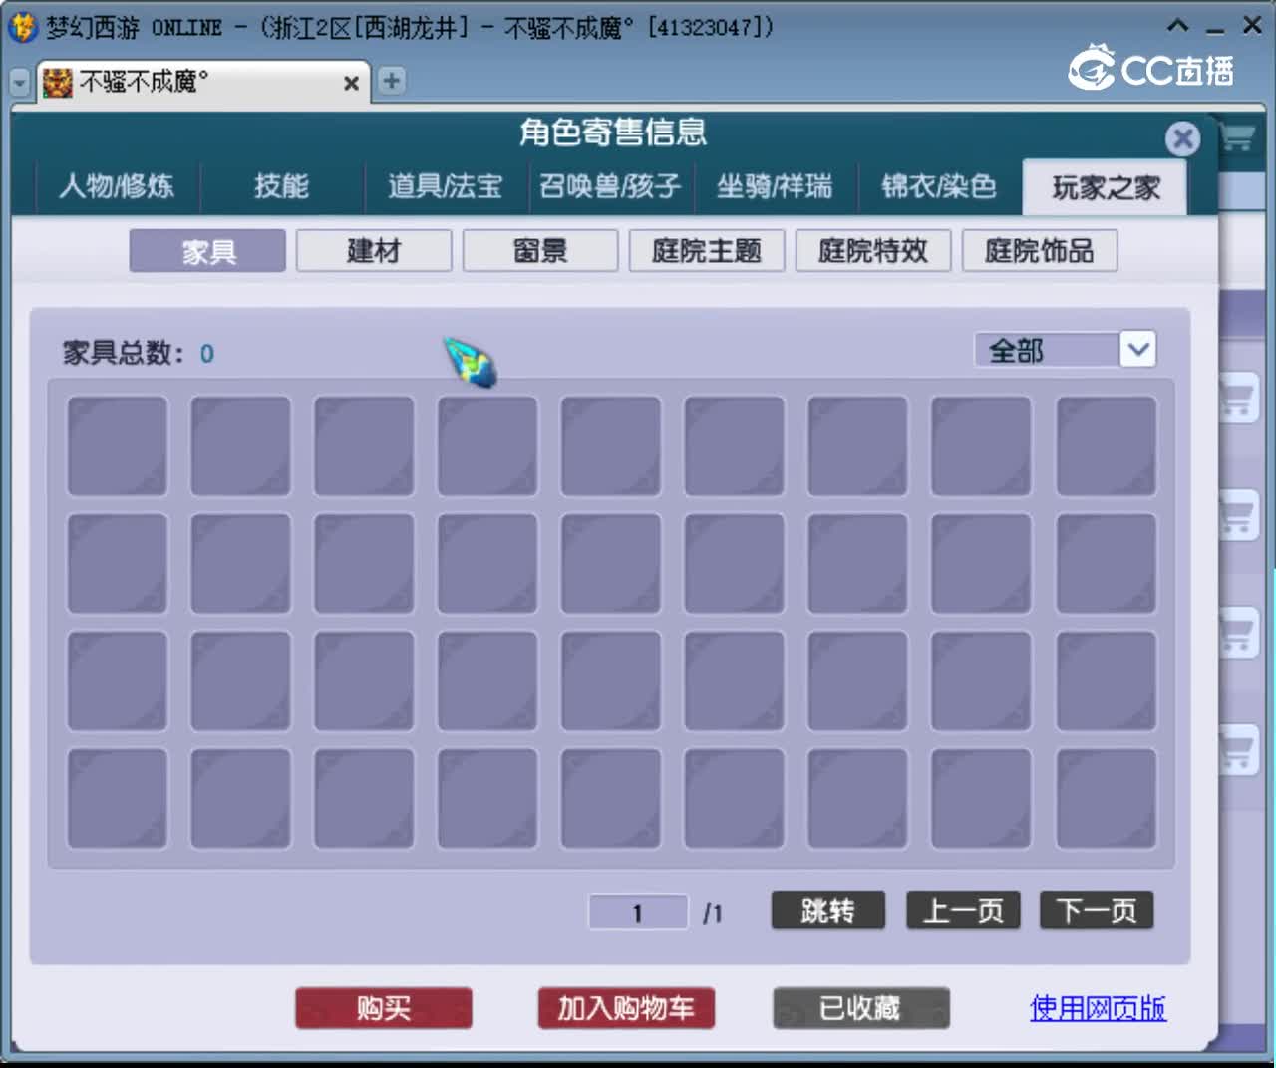
Task: Select the 玩家之家 tab
Action: pos(1105,187)
